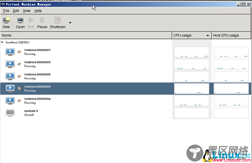Click the small gear icon beside instance-00000006

click(19, 76)
